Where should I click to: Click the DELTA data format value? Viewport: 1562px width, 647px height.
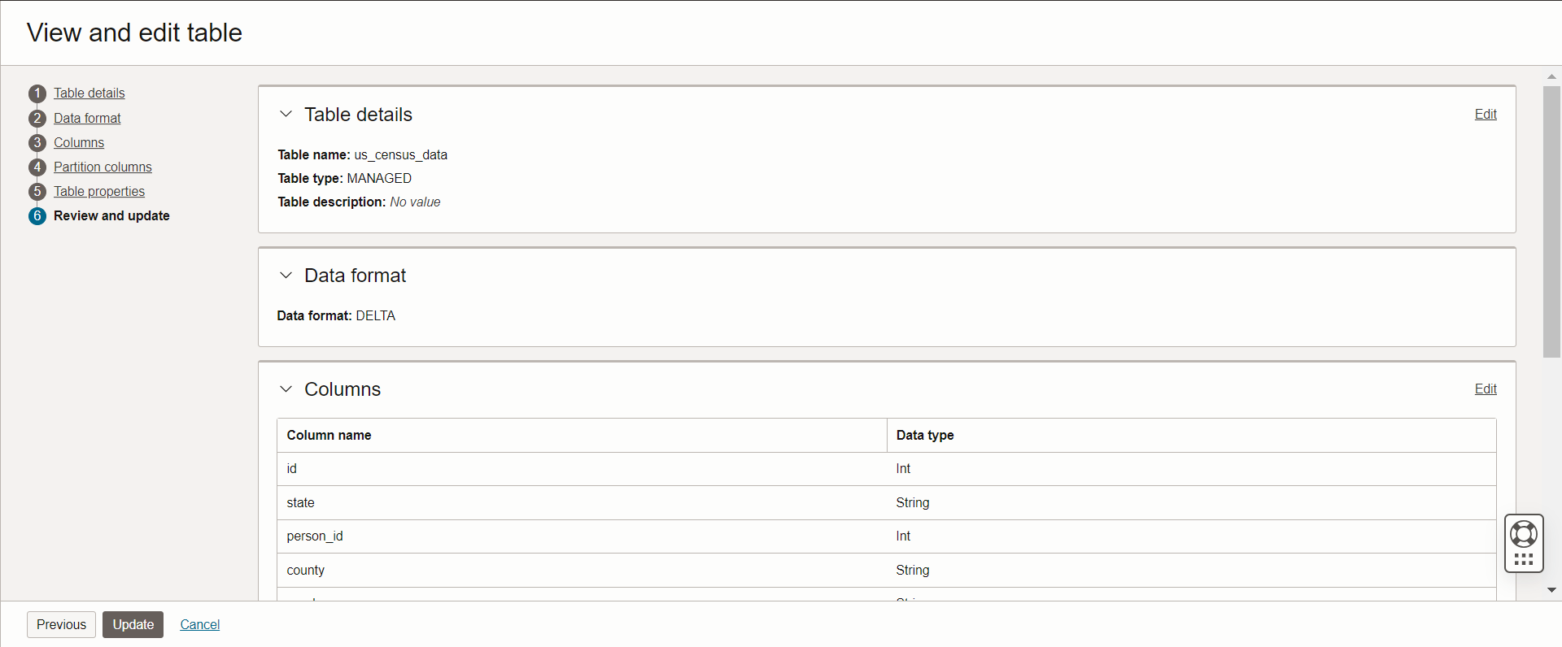click(375, 316)
